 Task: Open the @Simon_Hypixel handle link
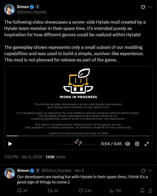click(32, 12)
